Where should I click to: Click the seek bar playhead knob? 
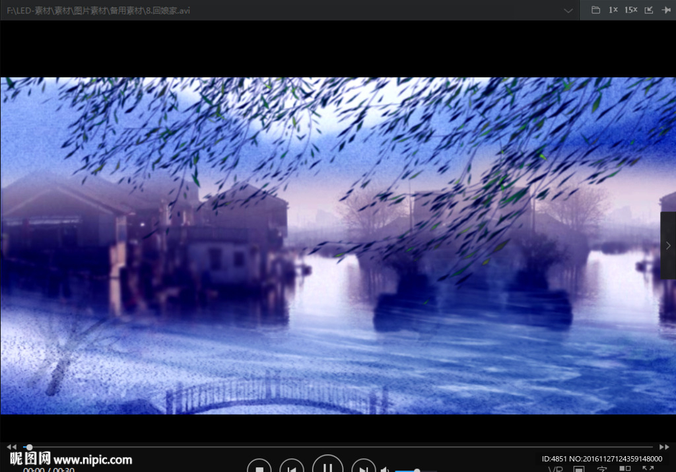[29, 447]
